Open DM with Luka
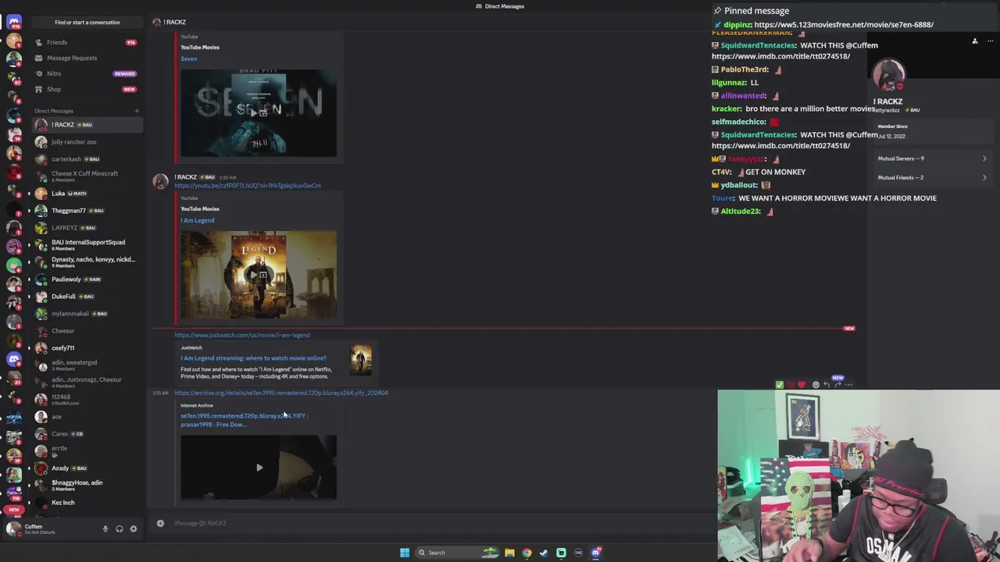 87,194
